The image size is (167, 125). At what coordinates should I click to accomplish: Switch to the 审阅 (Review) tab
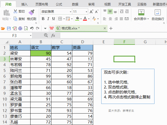click(x=91, y=4)
